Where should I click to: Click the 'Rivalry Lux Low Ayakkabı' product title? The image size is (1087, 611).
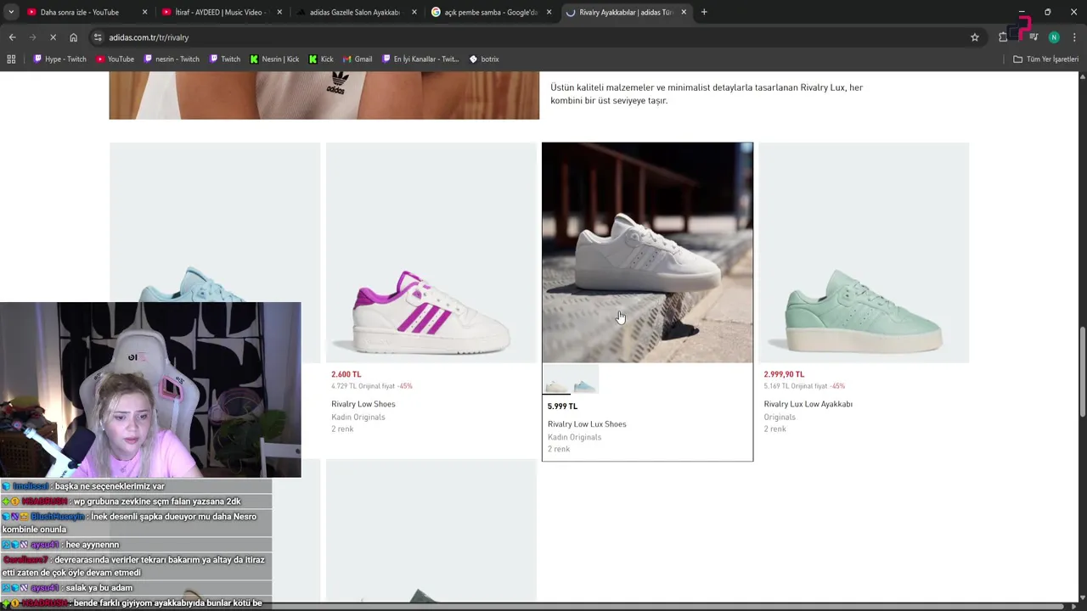point(808,404)
